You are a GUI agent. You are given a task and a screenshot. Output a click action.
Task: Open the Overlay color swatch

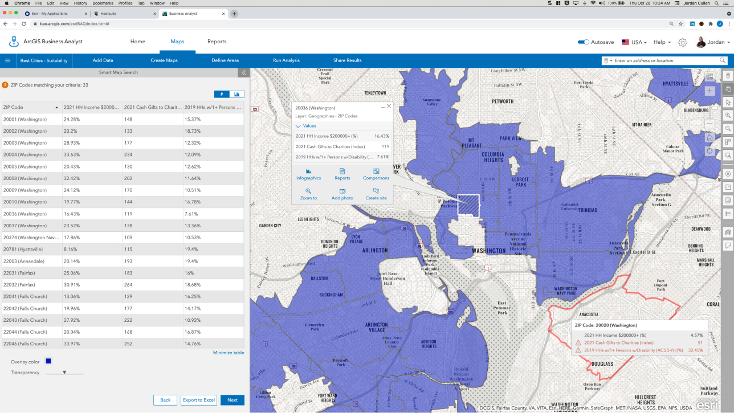pyautogui.click(x=48, y=361)
